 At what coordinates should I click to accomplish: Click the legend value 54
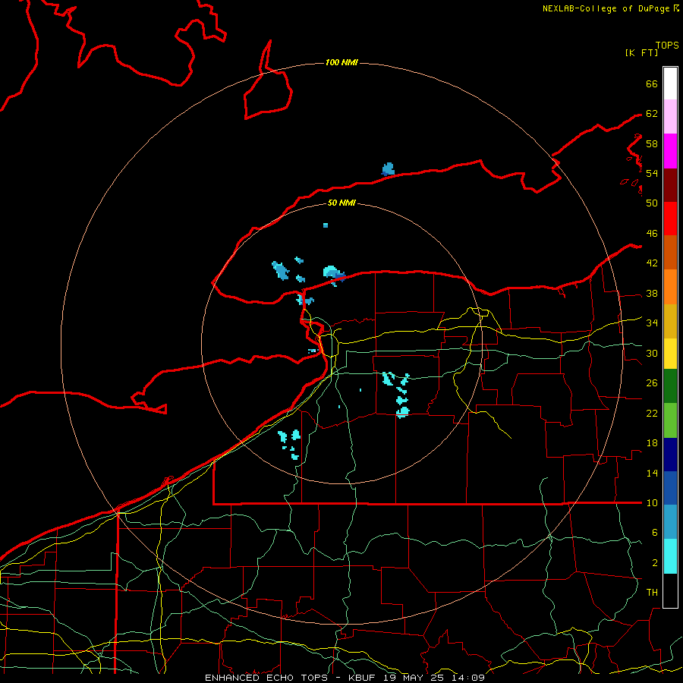(x=652, y=173)
